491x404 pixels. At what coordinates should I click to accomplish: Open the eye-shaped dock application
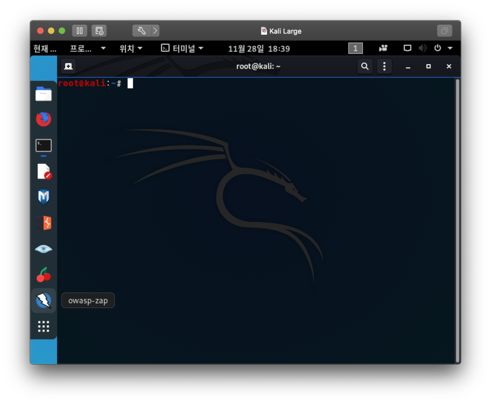tap(44, 249)
